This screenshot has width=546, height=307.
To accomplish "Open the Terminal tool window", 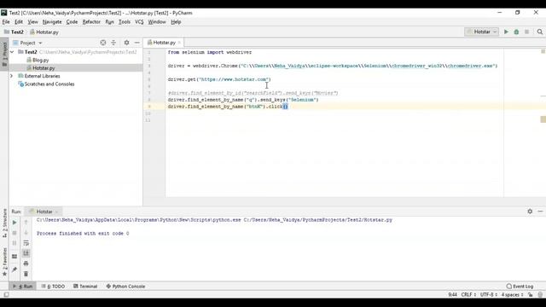I will (x=85, y=287).
